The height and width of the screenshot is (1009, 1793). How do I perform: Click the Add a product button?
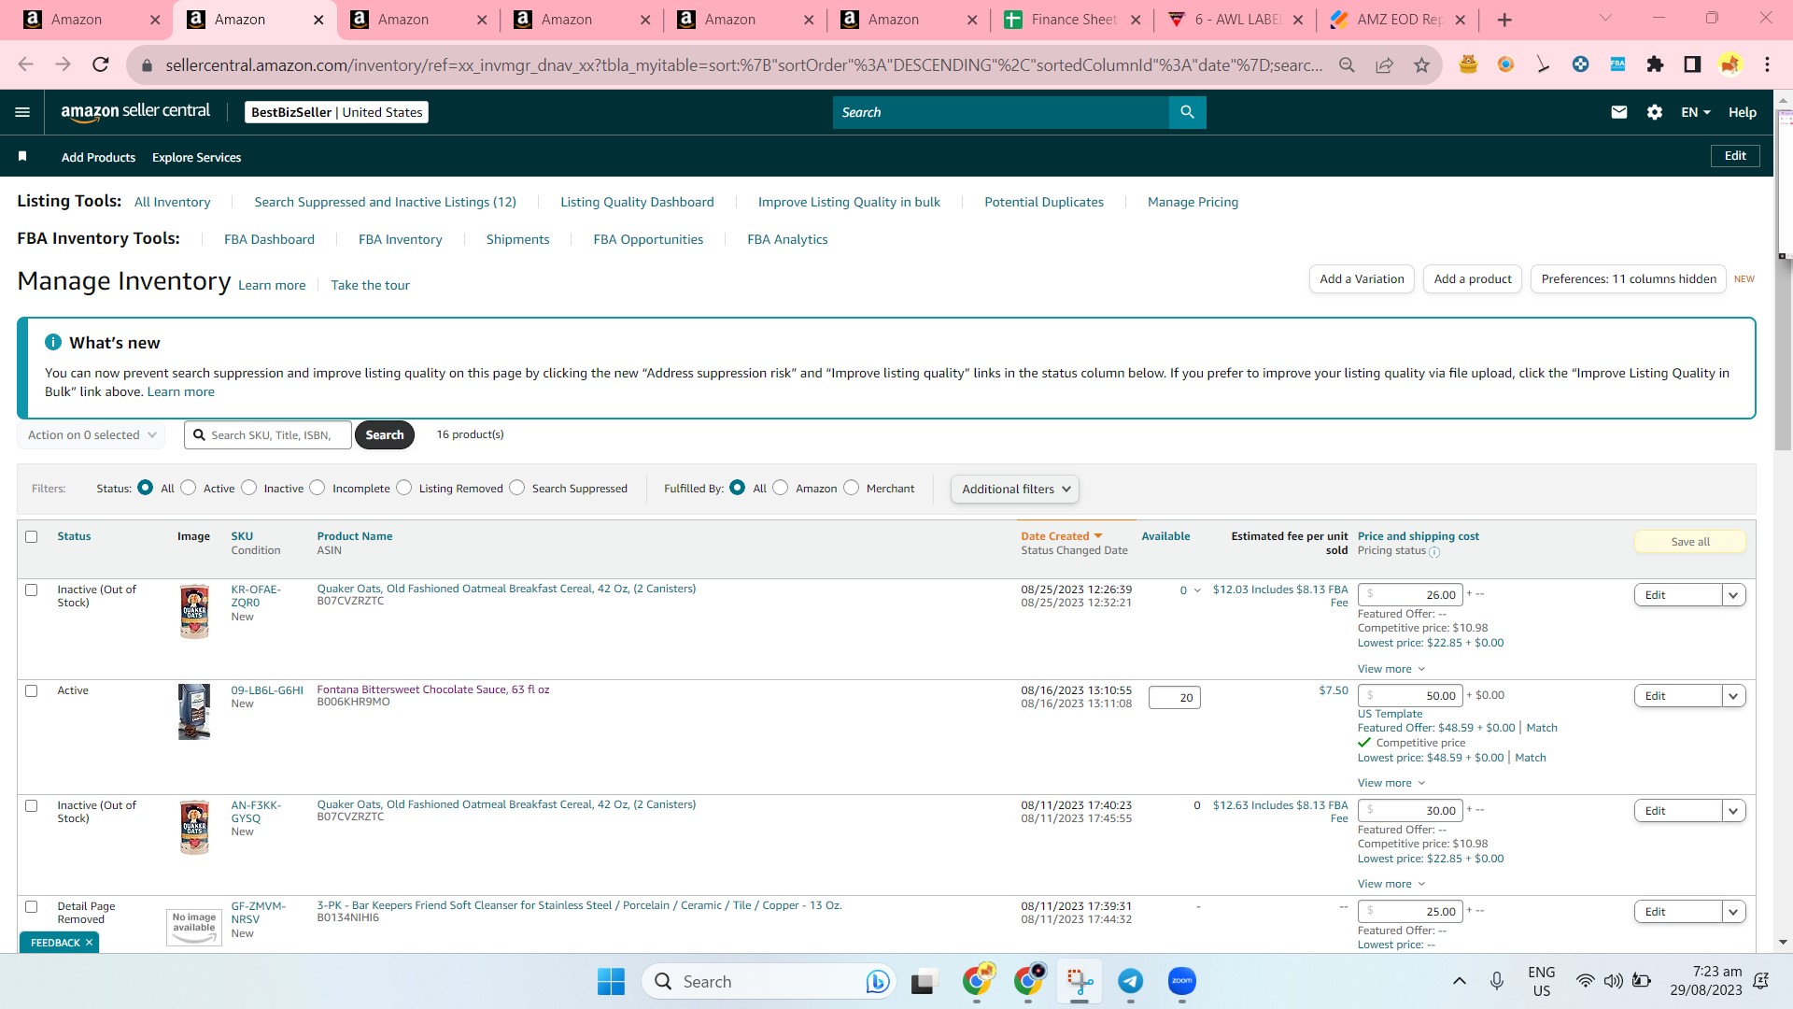(x=1473, y=278)
